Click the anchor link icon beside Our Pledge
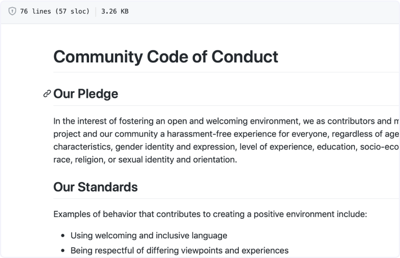 pos(47,94)
